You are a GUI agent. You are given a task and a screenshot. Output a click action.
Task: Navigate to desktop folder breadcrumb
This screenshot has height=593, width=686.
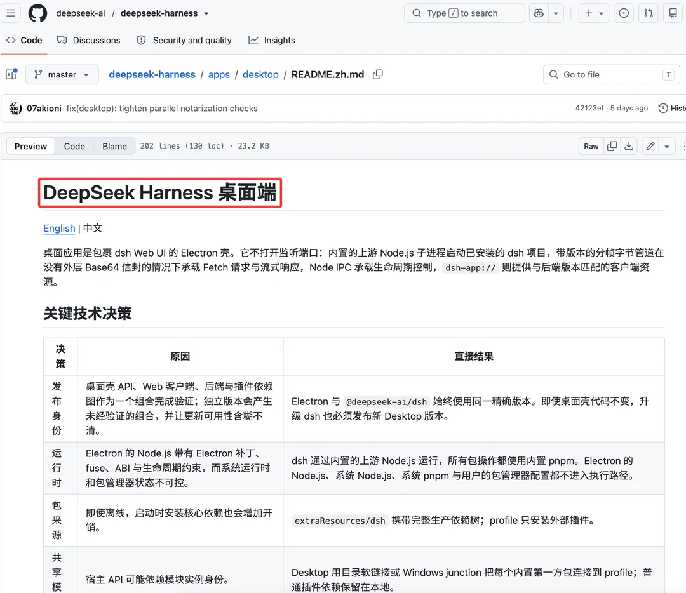click(260, 74)
